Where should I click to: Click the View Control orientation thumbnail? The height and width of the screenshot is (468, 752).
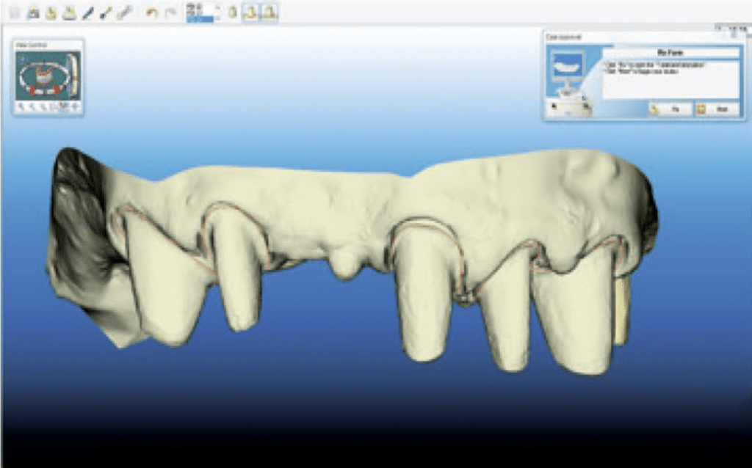(x=42, y=74)
